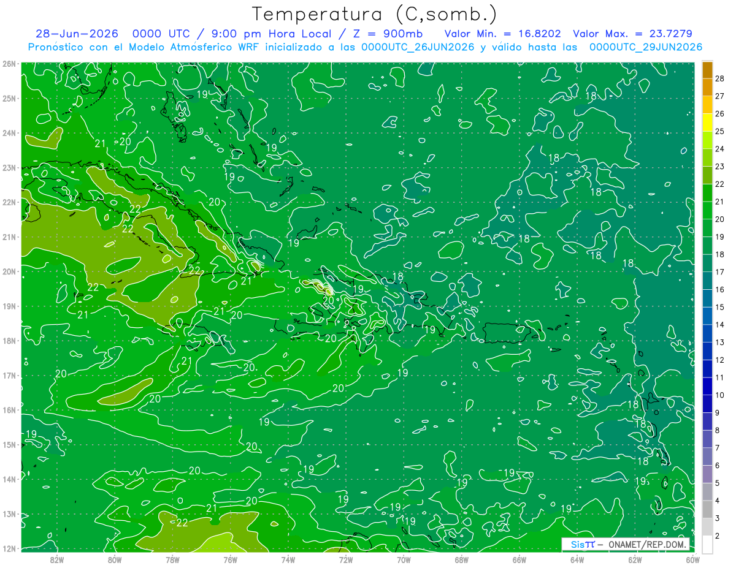Click the SisTT ONAMET/REP.DOM. logo box
The height and width of the screenshot is (568, 736).
coord(626,544)
